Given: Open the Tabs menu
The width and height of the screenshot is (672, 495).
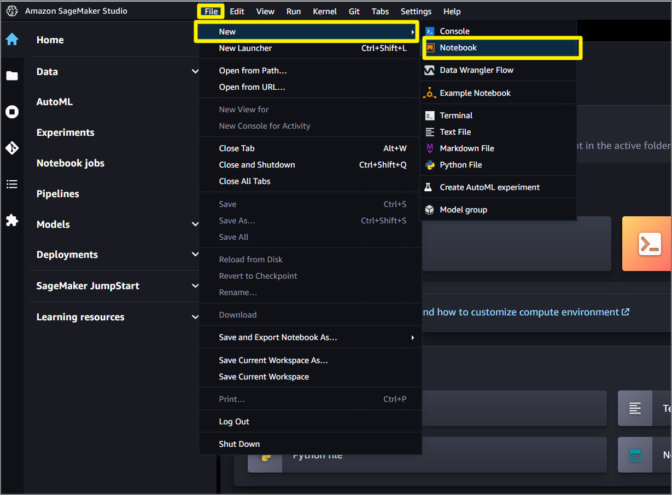Looking at the screenshot, I should coord(380,11).
